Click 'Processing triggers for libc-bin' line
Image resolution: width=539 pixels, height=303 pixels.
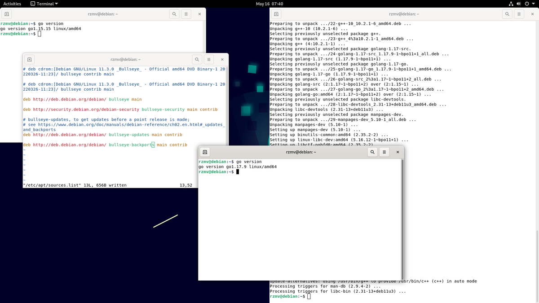pyautogui.click(x=338, y=291)
